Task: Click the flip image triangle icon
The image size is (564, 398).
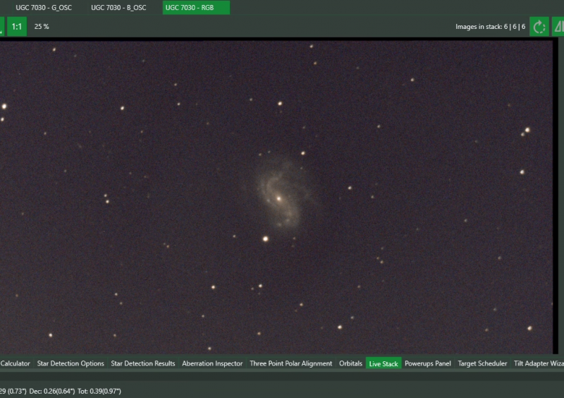Action: 558,27
